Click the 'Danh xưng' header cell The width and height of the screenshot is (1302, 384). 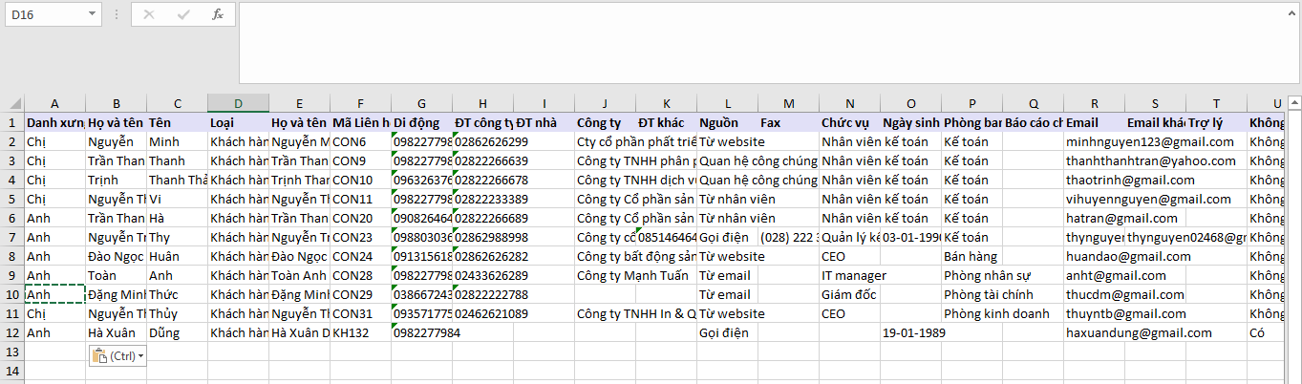click(54, 122)
